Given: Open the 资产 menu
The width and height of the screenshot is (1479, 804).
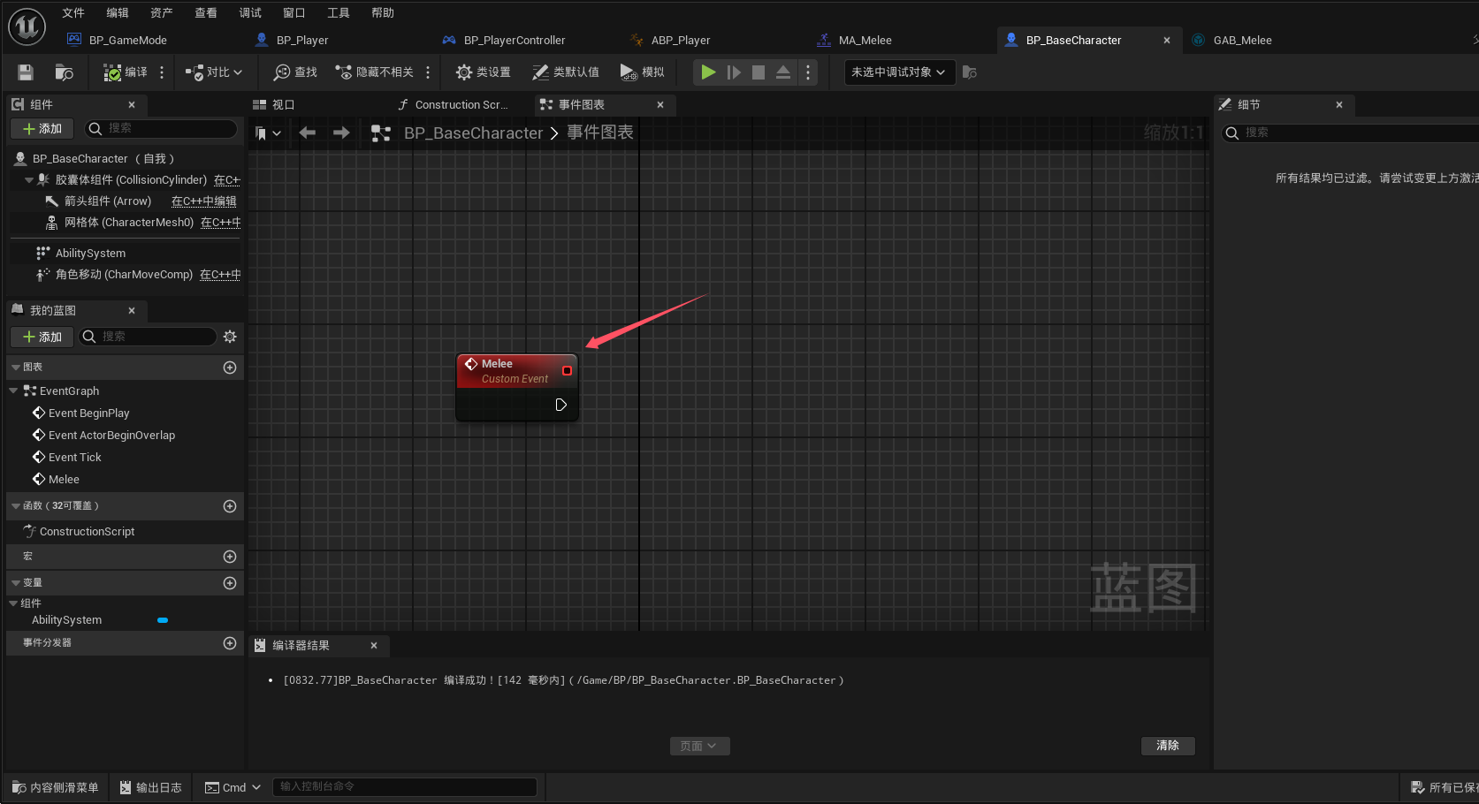Looking at the screenshot, I should (x=162, y=12).
